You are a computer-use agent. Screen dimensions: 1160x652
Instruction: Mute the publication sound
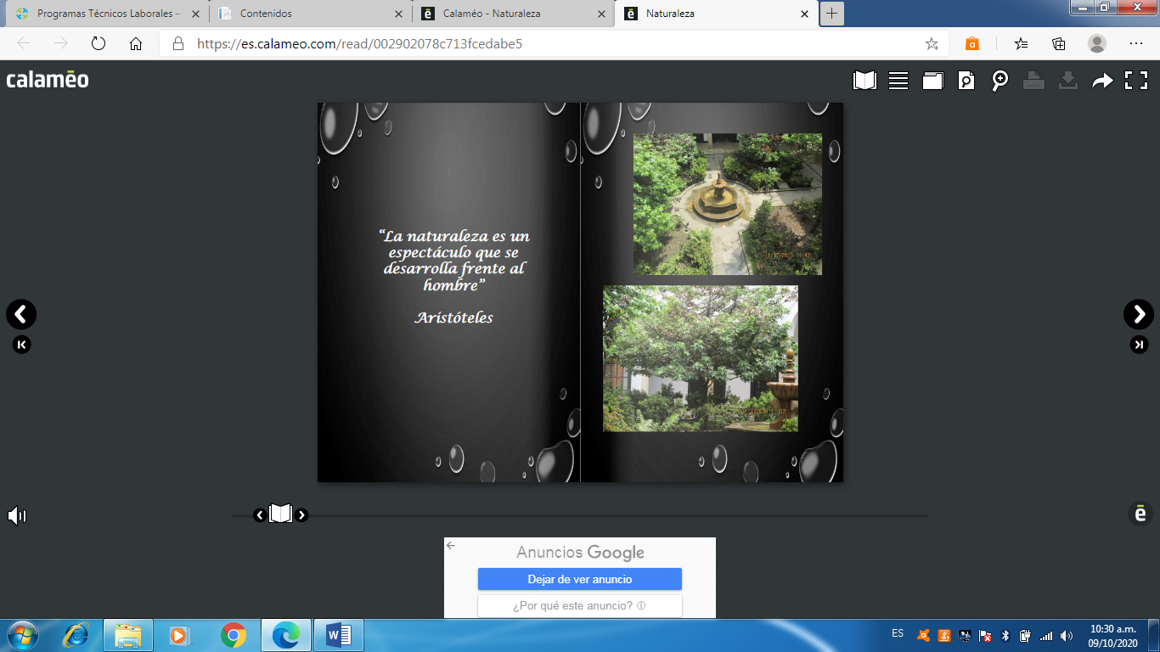point(17,515)
